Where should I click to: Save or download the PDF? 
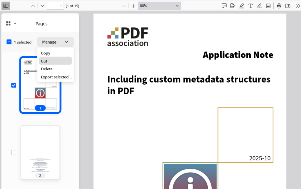tap(288, 6)
